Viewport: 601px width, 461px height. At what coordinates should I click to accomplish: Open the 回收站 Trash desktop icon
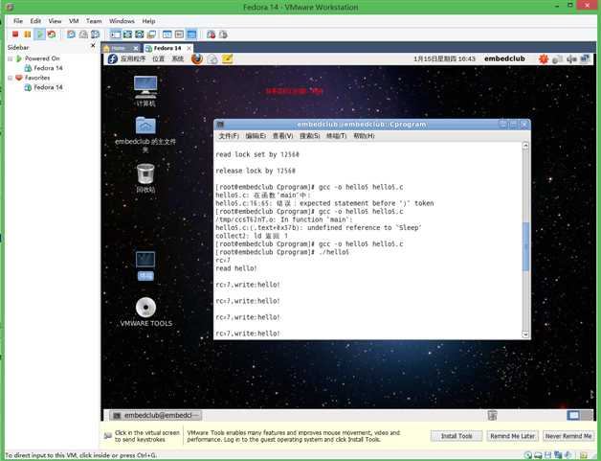click(x=145, y=178)
